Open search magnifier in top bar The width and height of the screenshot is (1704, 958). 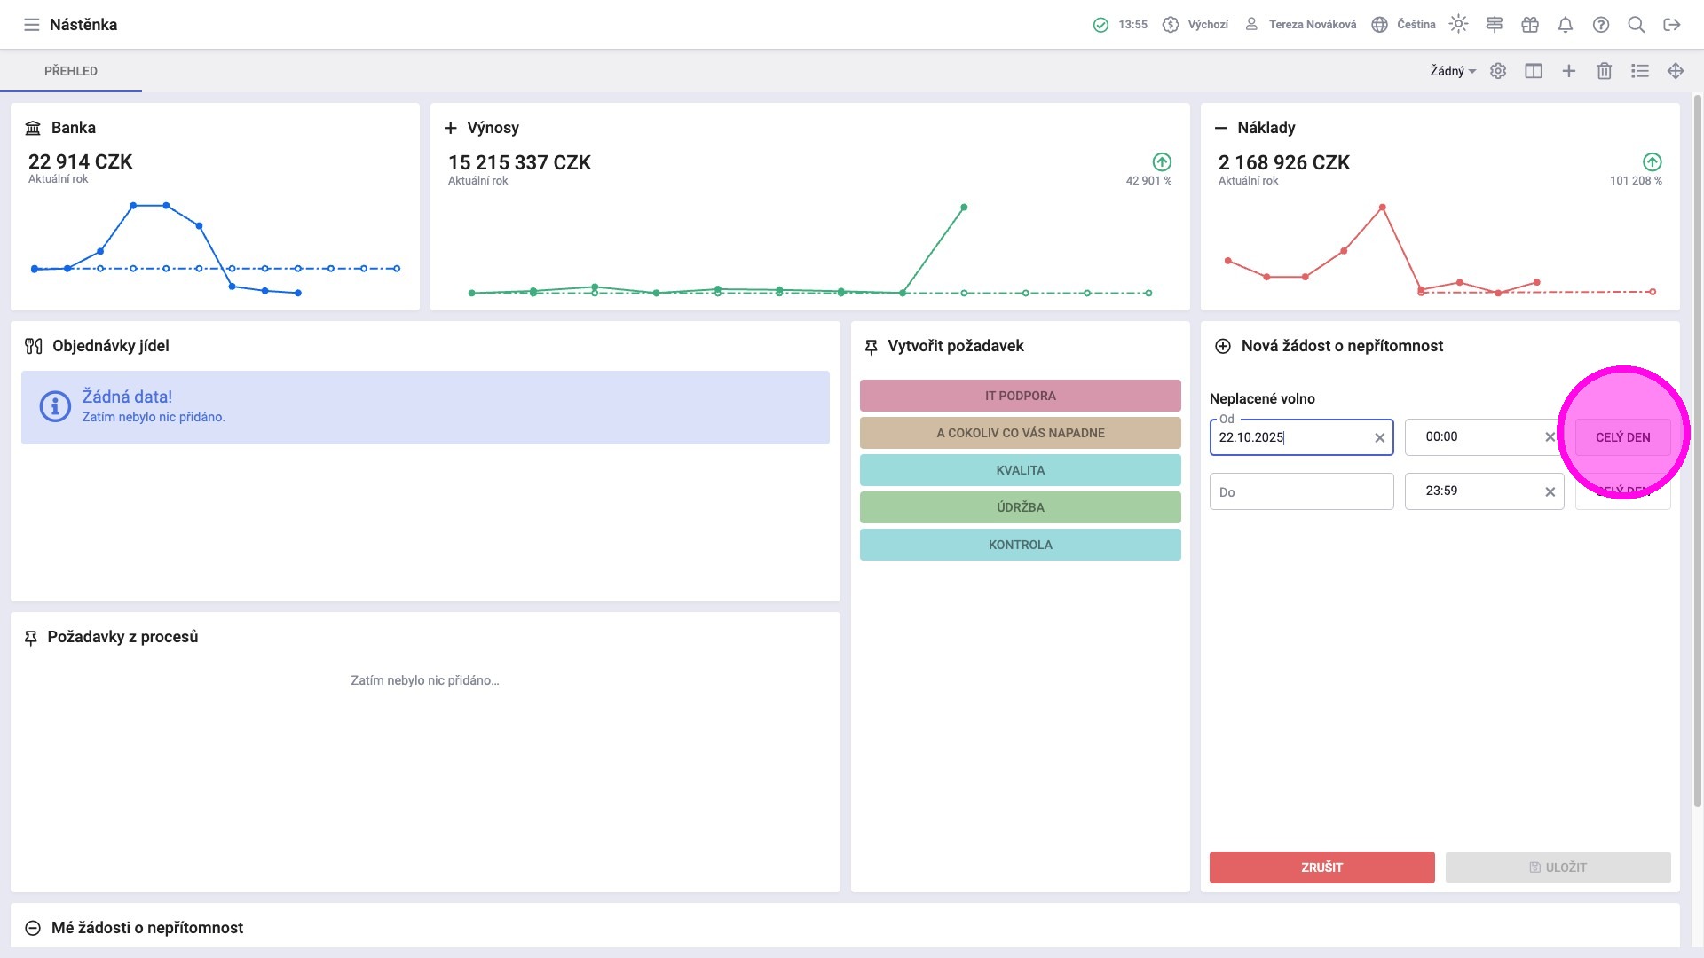(1637, 25)
